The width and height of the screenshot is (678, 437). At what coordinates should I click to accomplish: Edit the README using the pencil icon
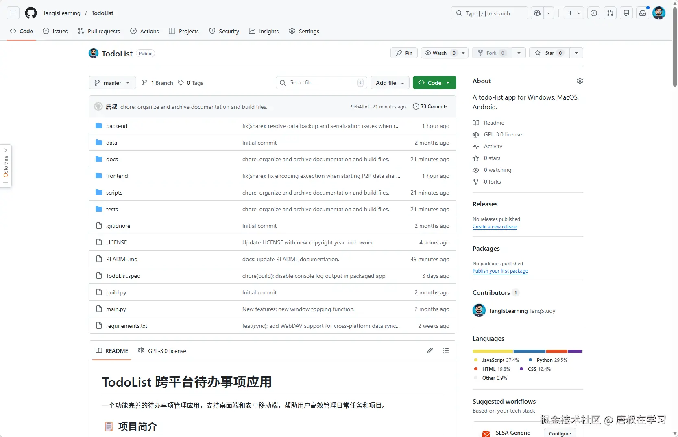(430, 350)
